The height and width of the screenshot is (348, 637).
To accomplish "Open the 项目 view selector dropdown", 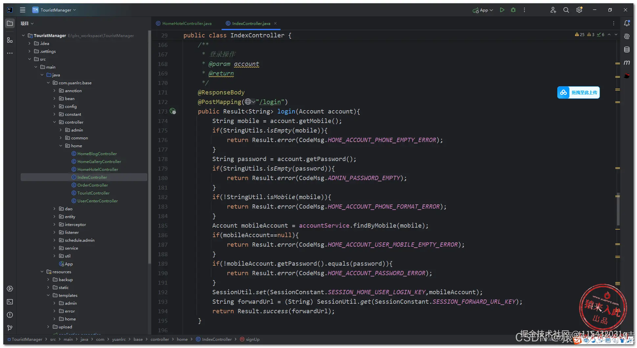I will pos(27,23).
